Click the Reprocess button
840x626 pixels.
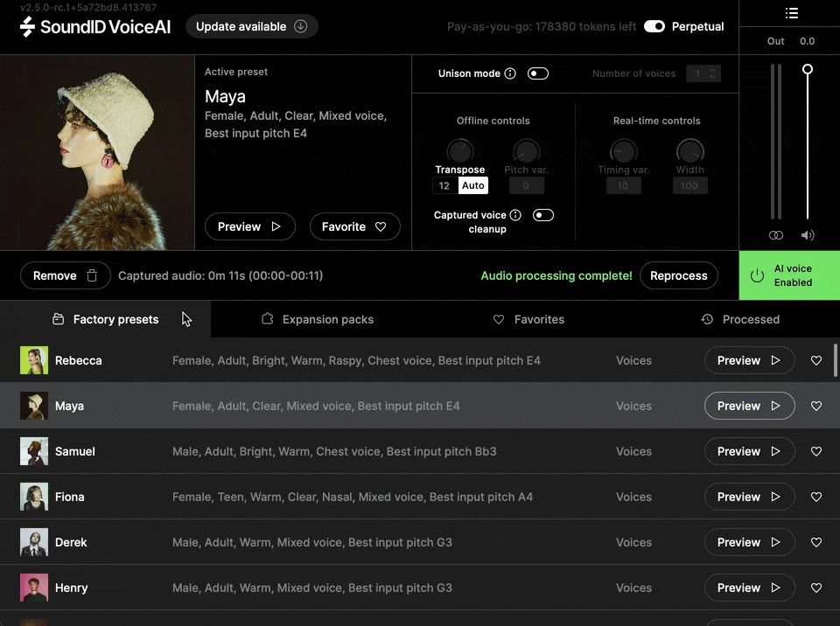pos(679,275)
